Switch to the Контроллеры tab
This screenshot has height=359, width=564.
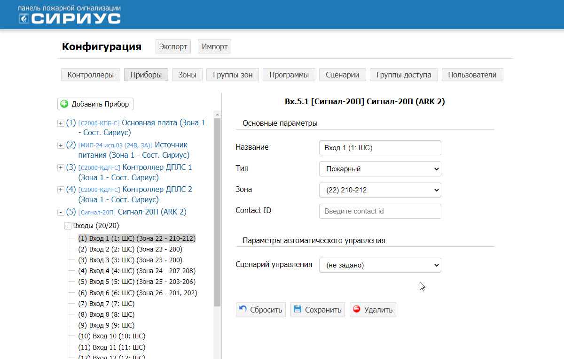point(91,75)
